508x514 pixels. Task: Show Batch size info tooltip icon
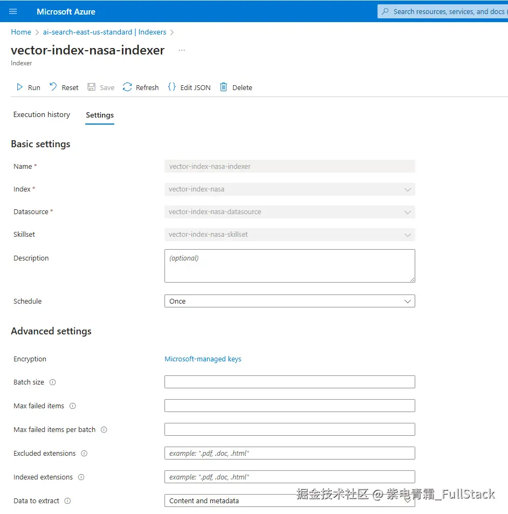pyautogui.click(x=52, y=382)
